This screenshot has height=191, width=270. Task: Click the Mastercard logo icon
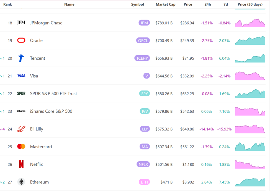[x=21, y=147]
